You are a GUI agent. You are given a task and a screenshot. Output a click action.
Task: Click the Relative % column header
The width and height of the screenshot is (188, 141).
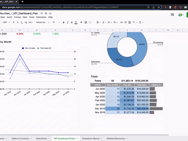pyautogui.click(x=156, y=85)
